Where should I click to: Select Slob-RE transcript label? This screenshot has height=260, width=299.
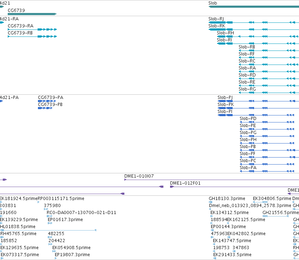pos(247,82)
